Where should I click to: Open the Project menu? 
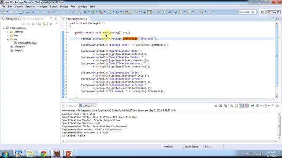pyautogui.click(x=64, y=7)
